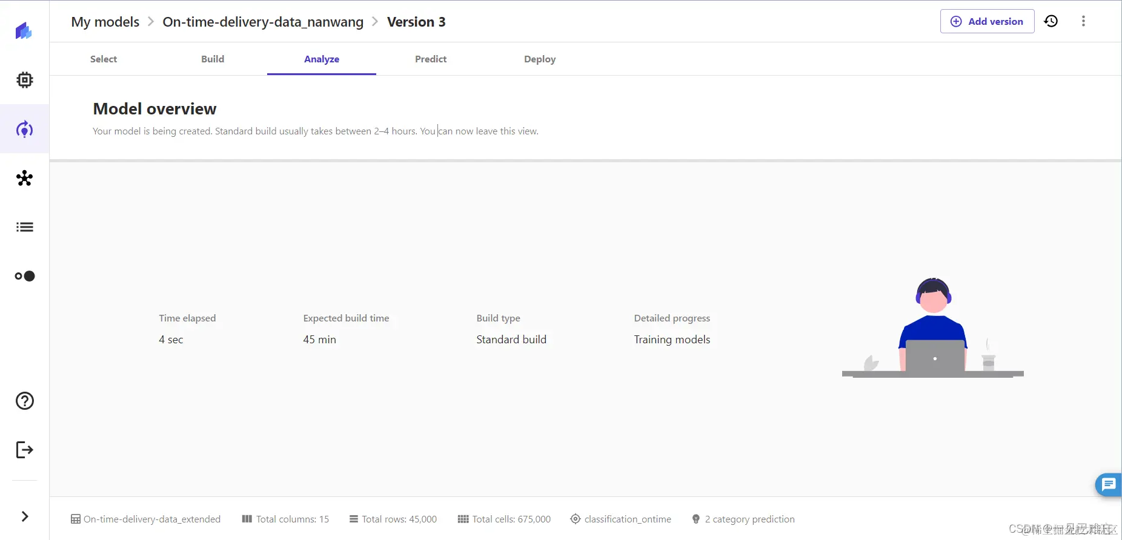The height and width of the screenshot is (540, 1122).
Task: Click the Model overview heading
Action: coord(154,109)
